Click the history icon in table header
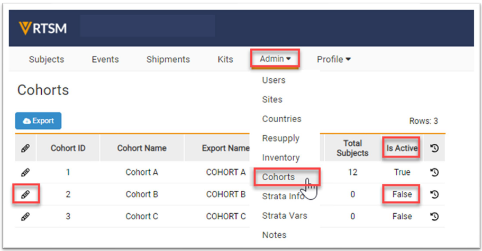This screenshot has width=482, height=251. (434, 148)
